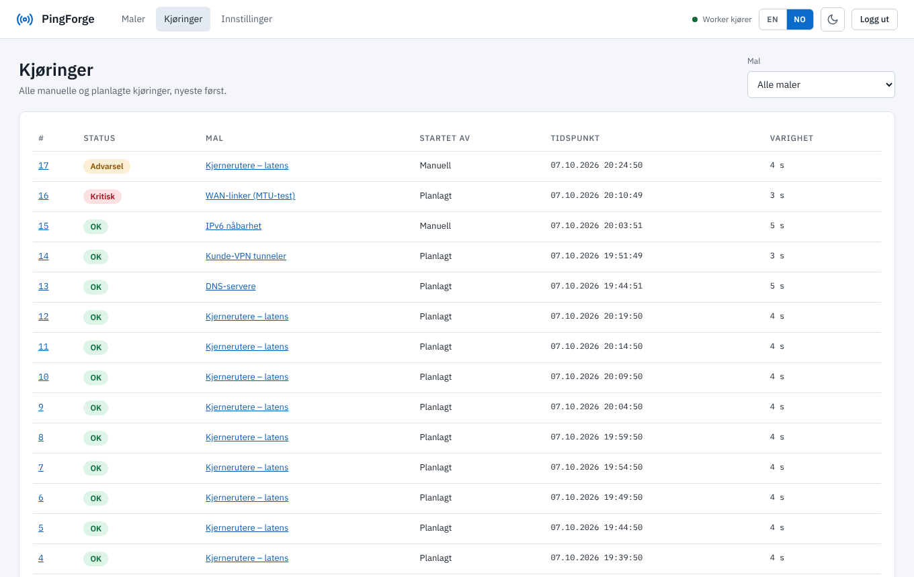Select the Kjøringer tab
Screen dimensions: 914x577
[183, 19]
